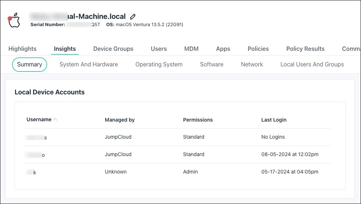Go to the MDM tab
The height and width of the screenshot is (204, 361).
(191, 49)
